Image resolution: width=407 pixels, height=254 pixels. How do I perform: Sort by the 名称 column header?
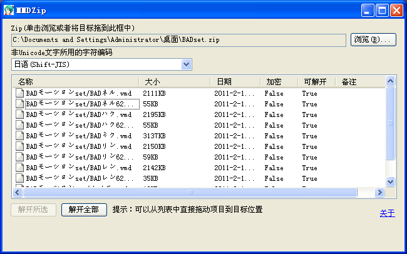[76, 82]
